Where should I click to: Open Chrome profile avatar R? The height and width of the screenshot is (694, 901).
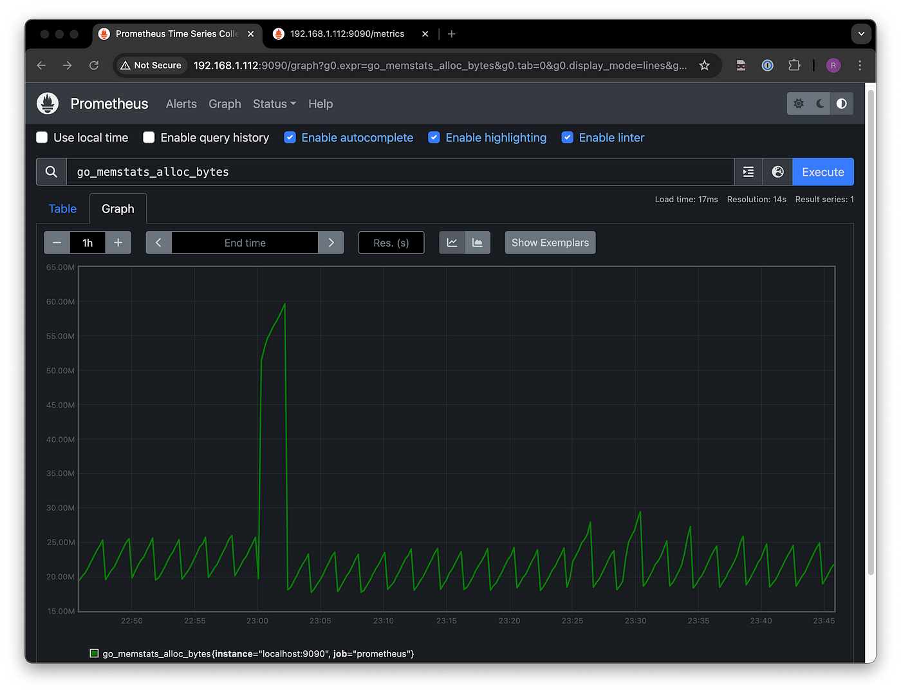(833, 66)
